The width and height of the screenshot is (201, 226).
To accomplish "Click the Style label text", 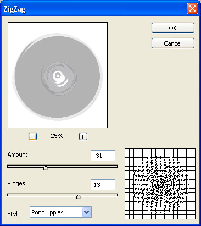I will [14, 214].
